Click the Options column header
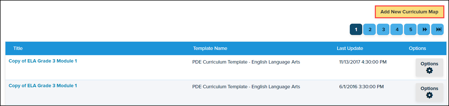This screenshot has height=106, width=449. pyautogui.click(x=417, y=48)
